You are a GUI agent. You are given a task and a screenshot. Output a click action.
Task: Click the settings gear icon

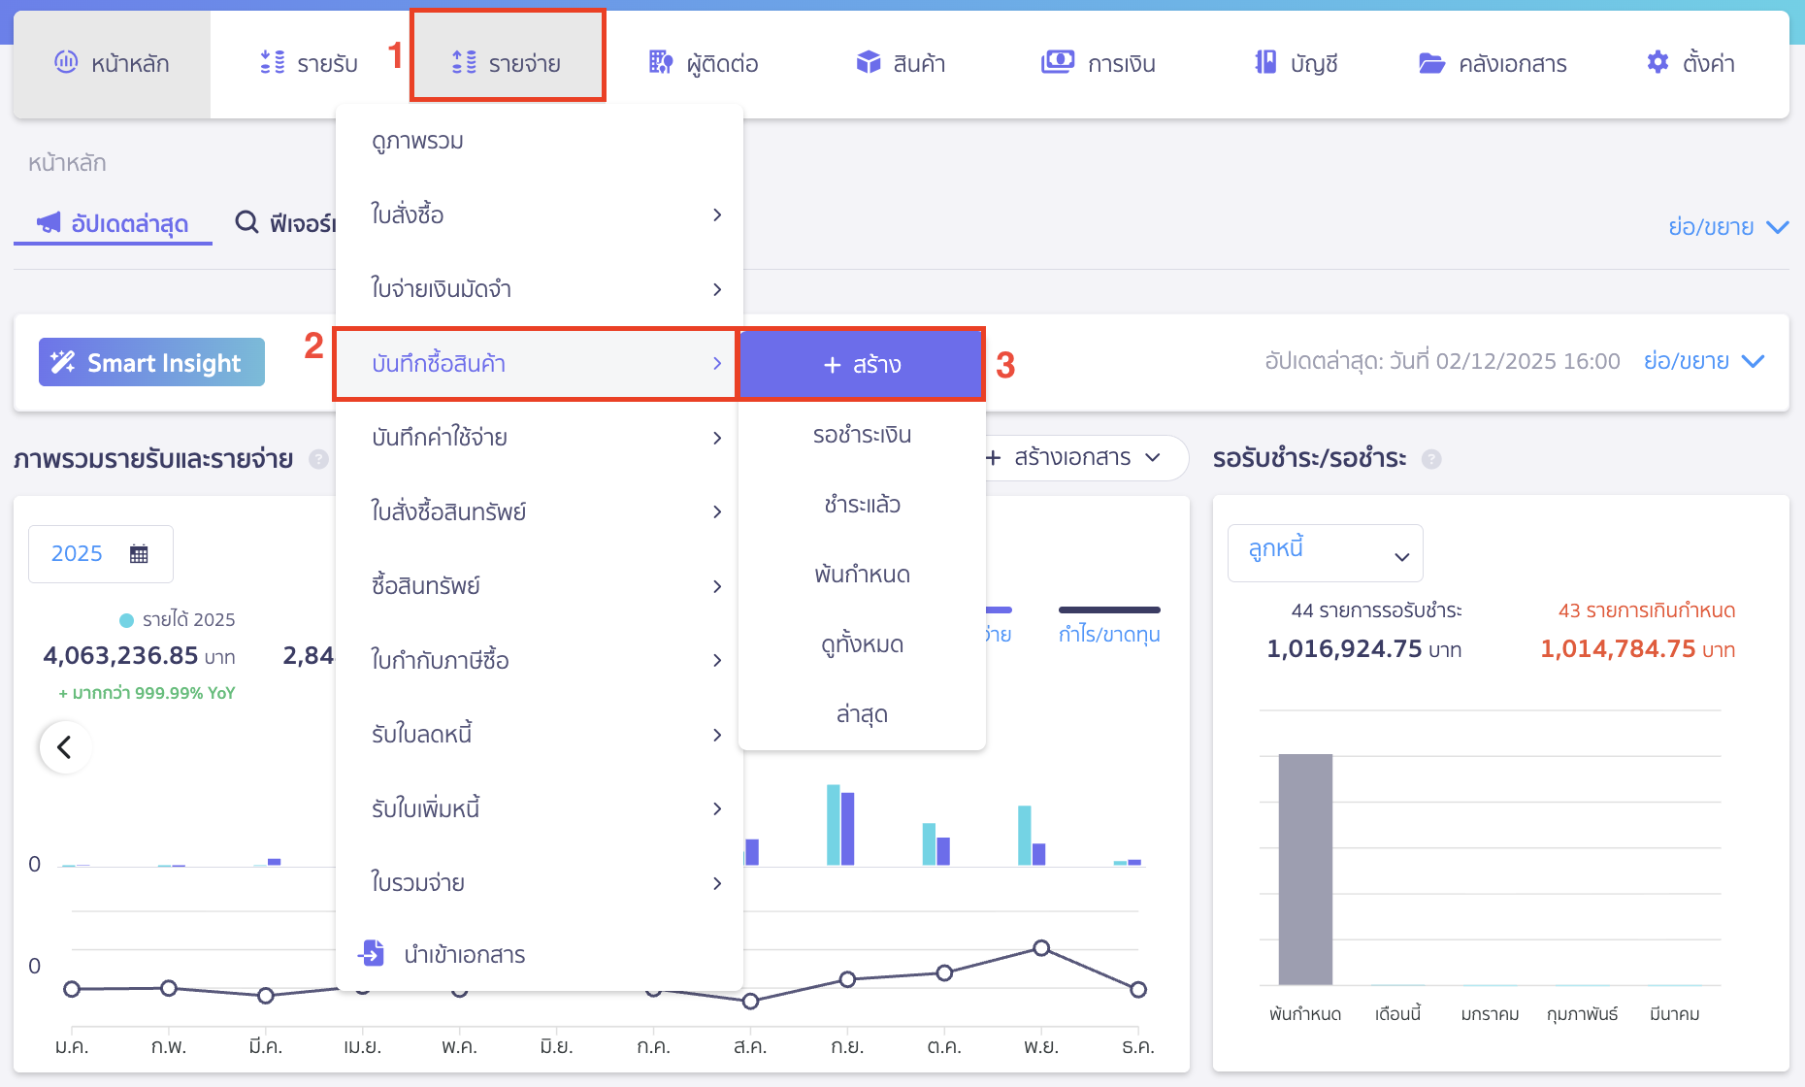pos(1657,62)
